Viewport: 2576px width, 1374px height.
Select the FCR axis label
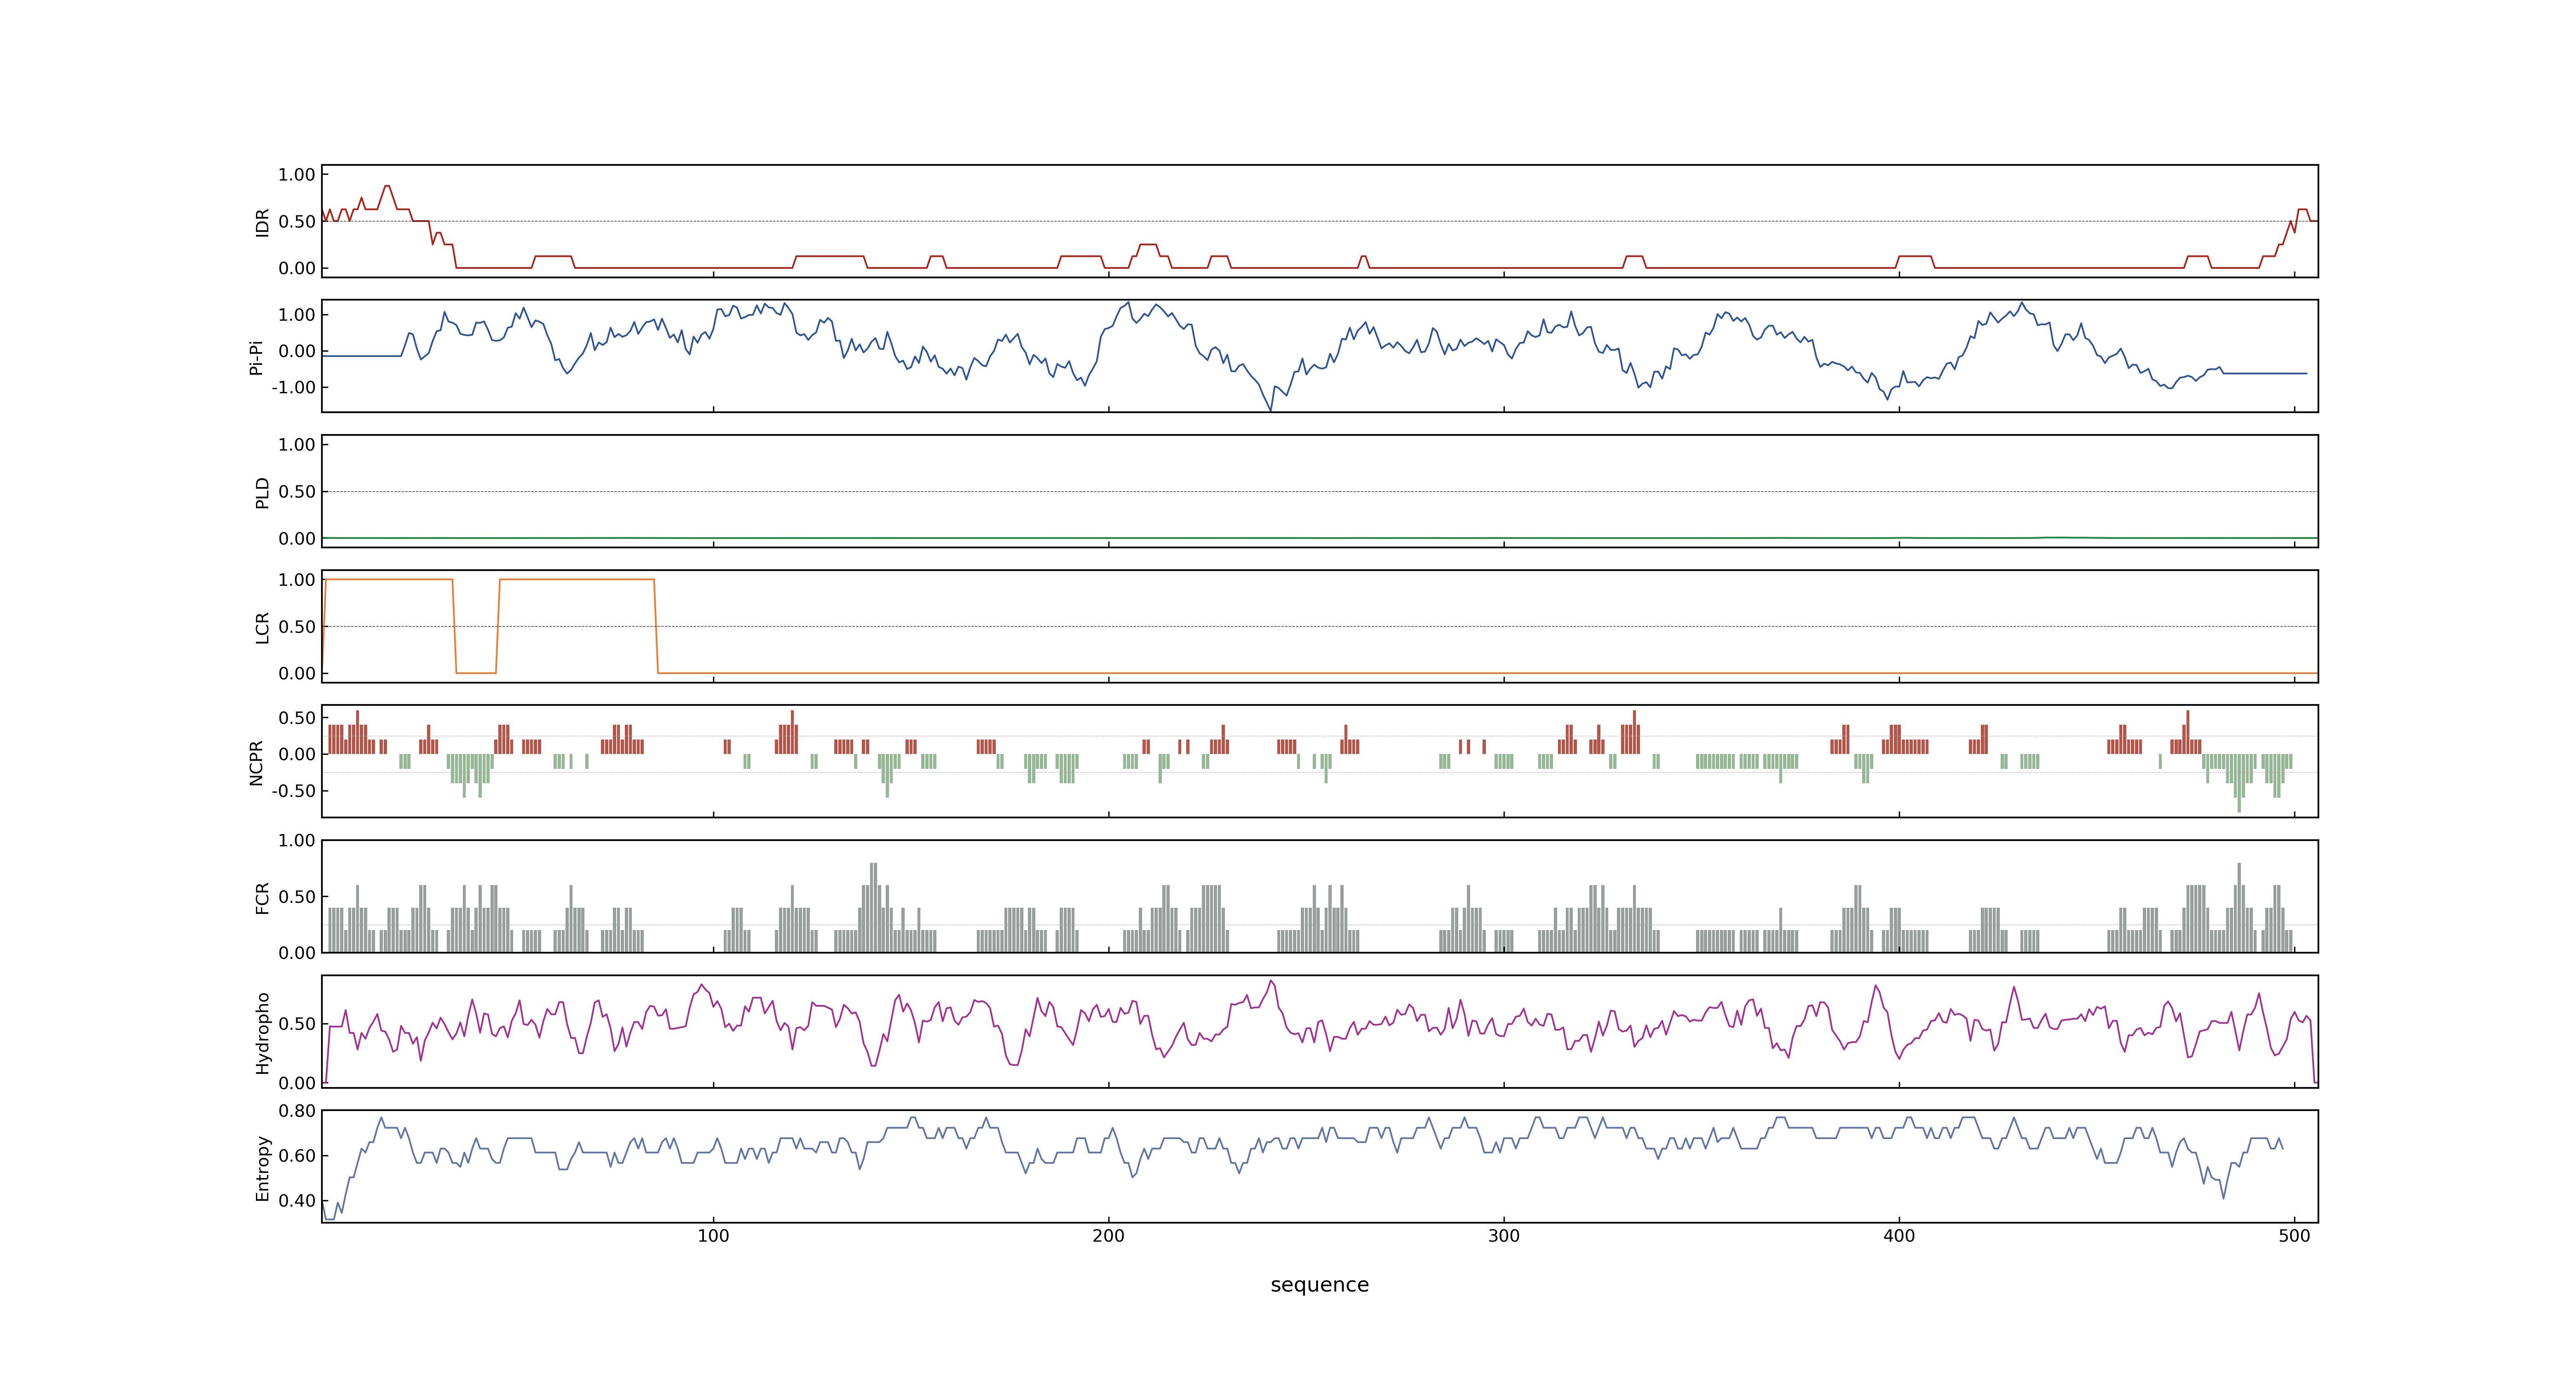pos(263,897)
